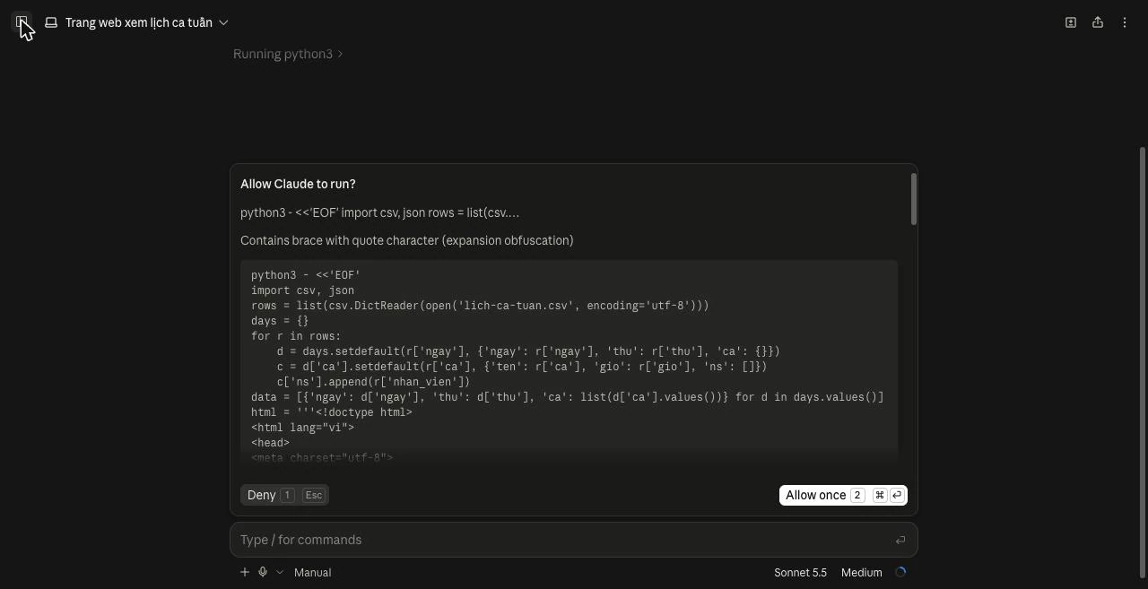1148x589 pixels.
Task: Click the 'days = {}' code line
Action: coord(280,321)
